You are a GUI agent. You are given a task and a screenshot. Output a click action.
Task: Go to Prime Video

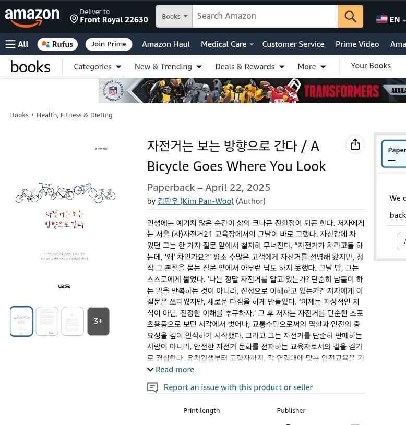click(357, 44)
